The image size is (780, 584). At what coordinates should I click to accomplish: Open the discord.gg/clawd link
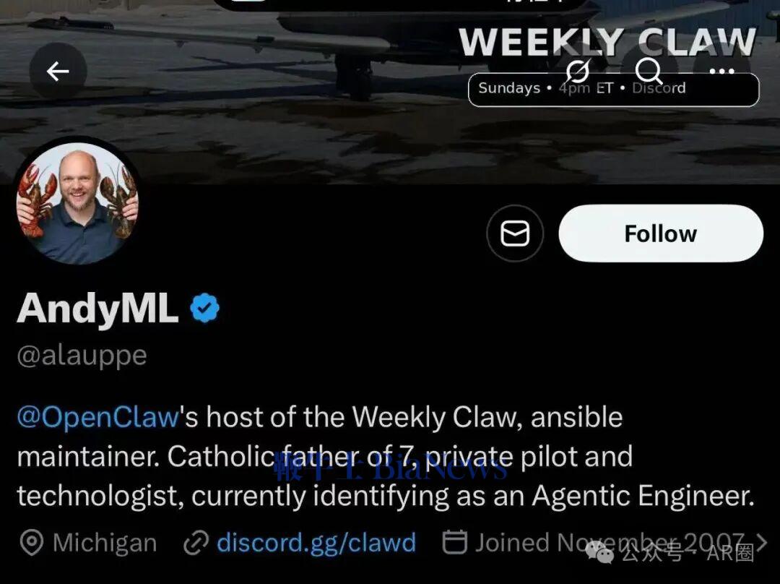point(316,542)
